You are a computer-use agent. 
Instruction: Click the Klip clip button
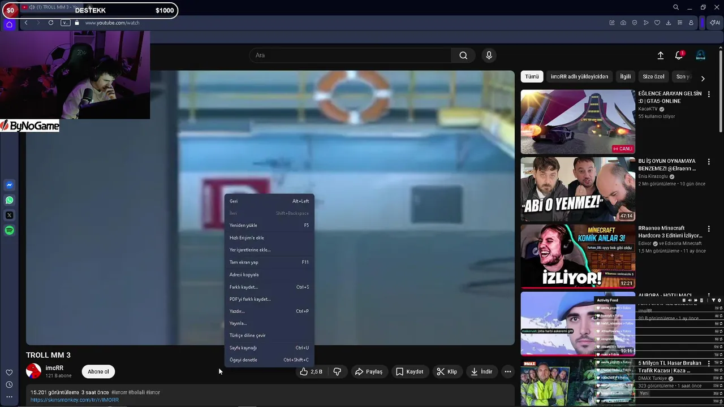(x=447, y=371)
